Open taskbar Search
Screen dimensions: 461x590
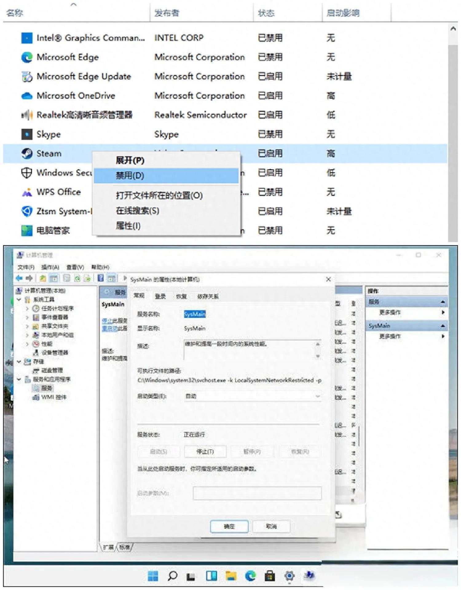click(x=172, y=576)
